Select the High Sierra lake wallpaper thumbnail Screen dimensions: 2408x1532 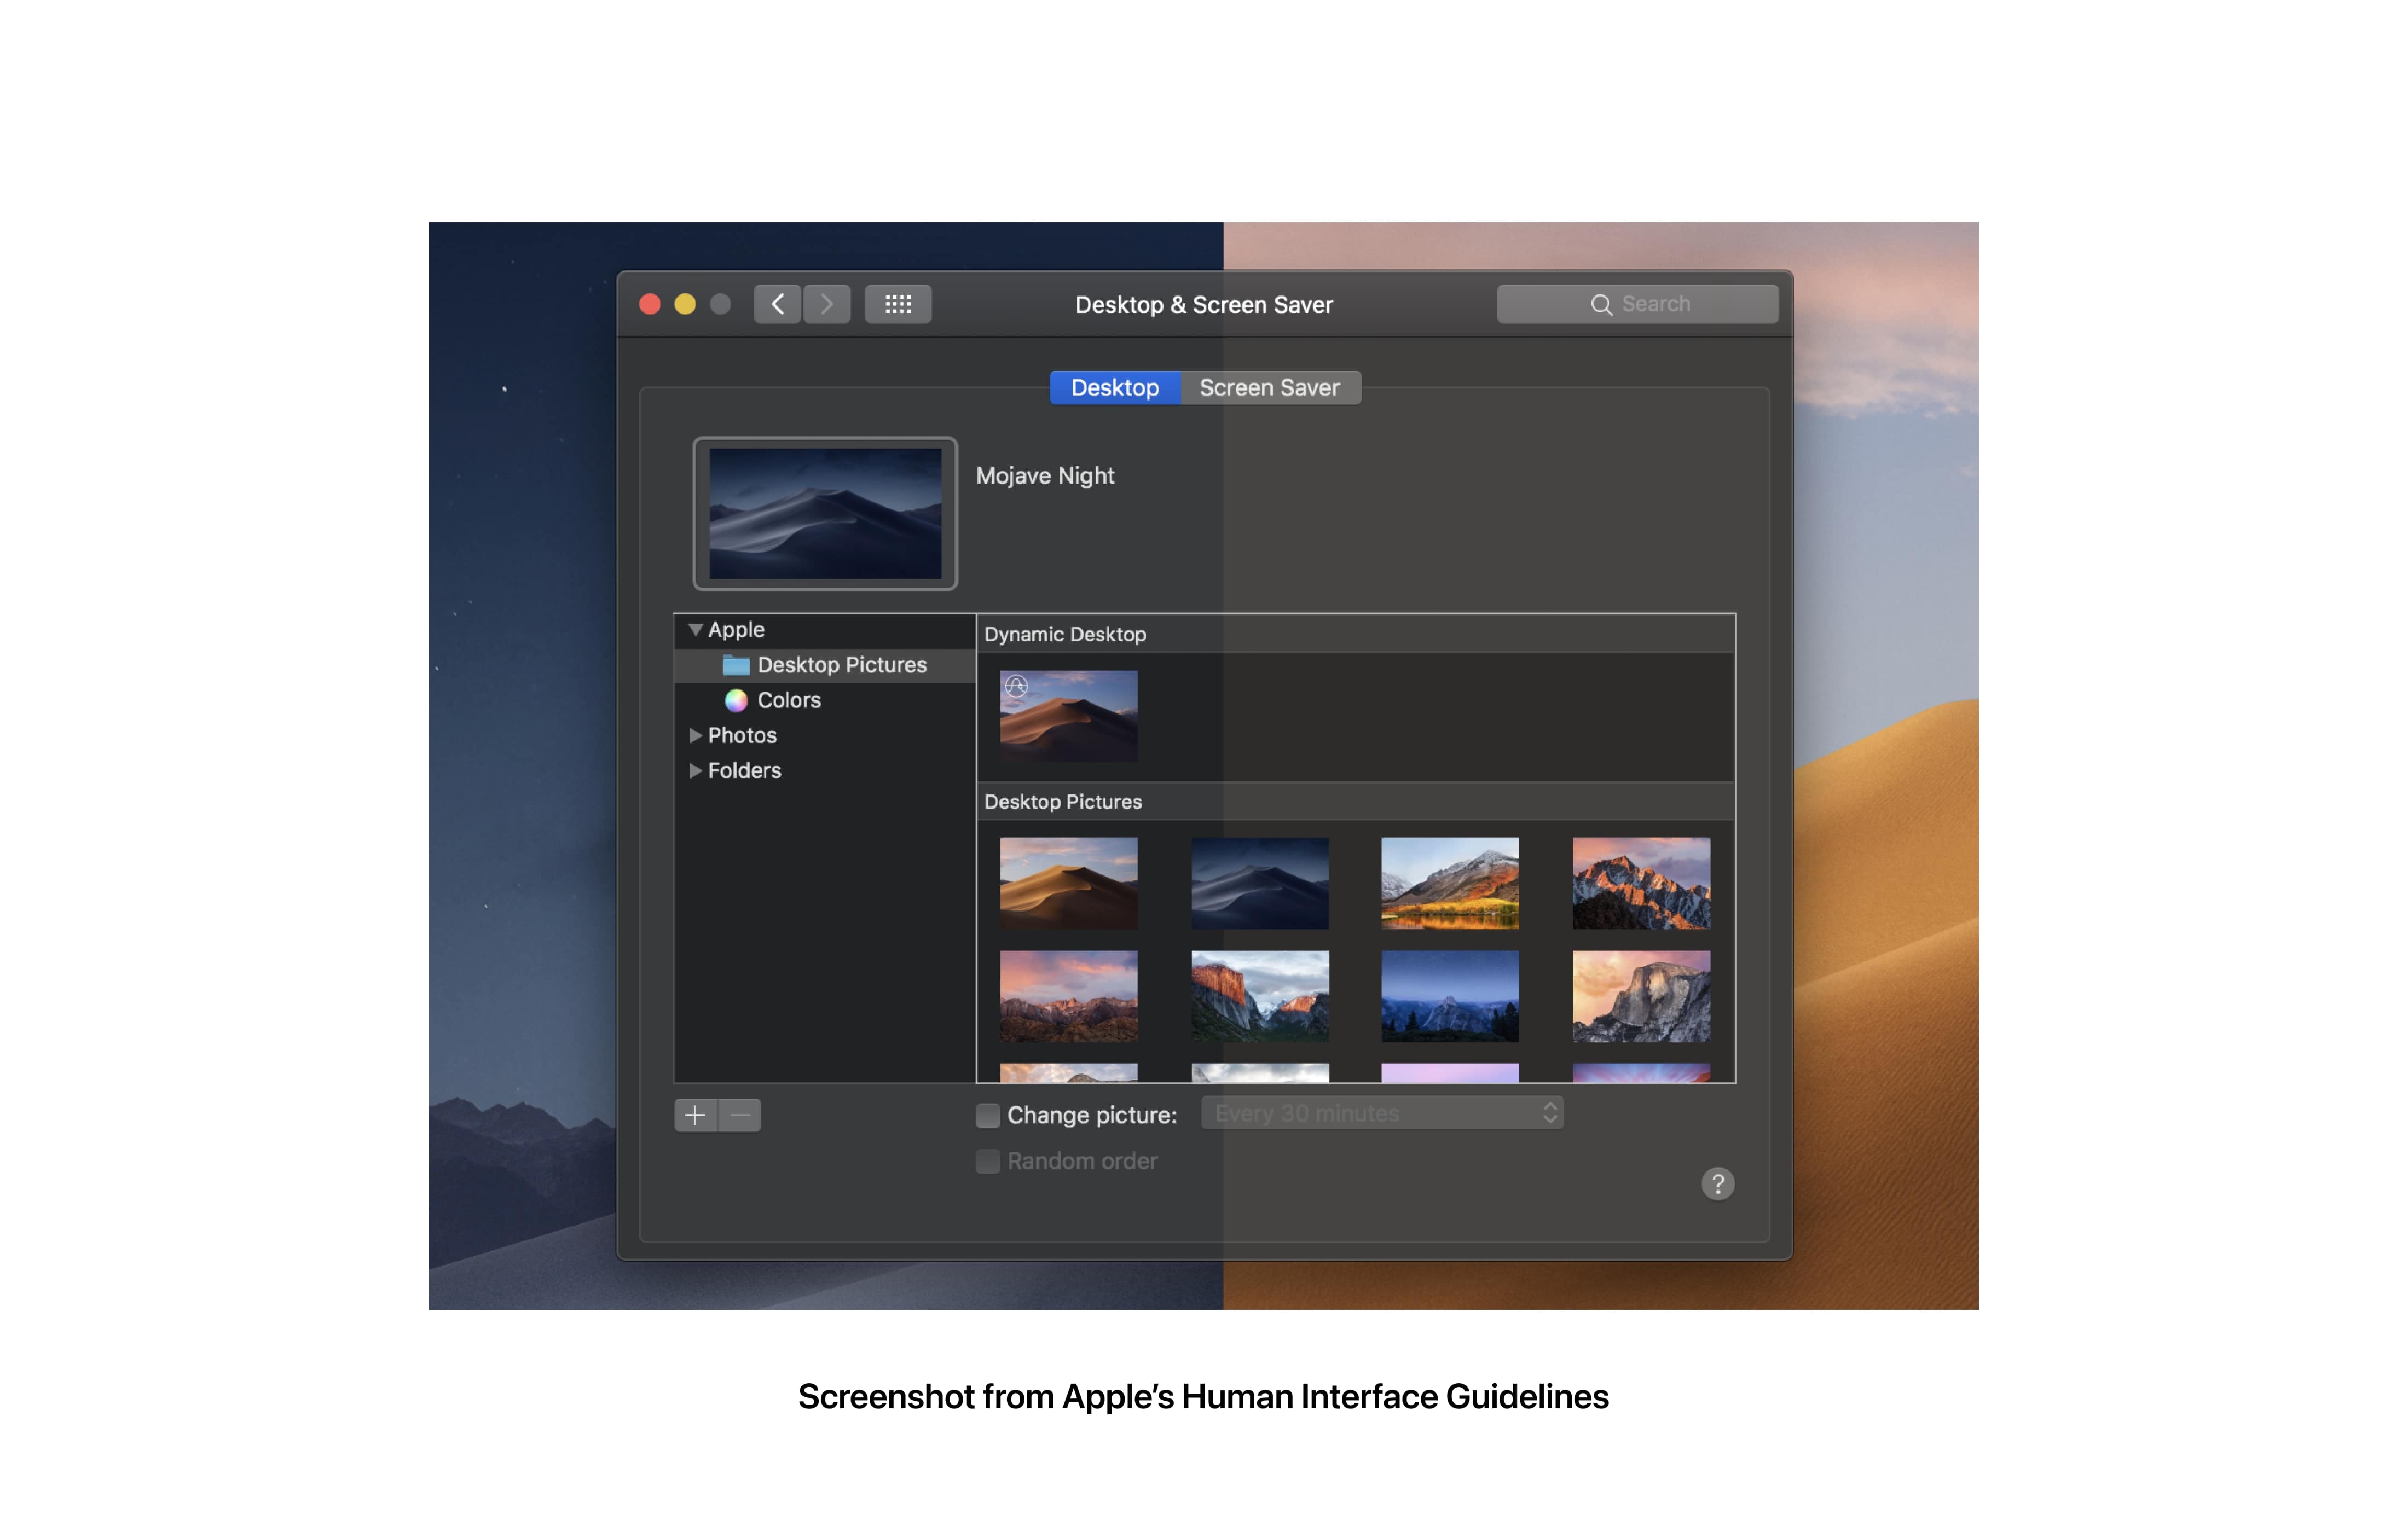point(1449,883)
